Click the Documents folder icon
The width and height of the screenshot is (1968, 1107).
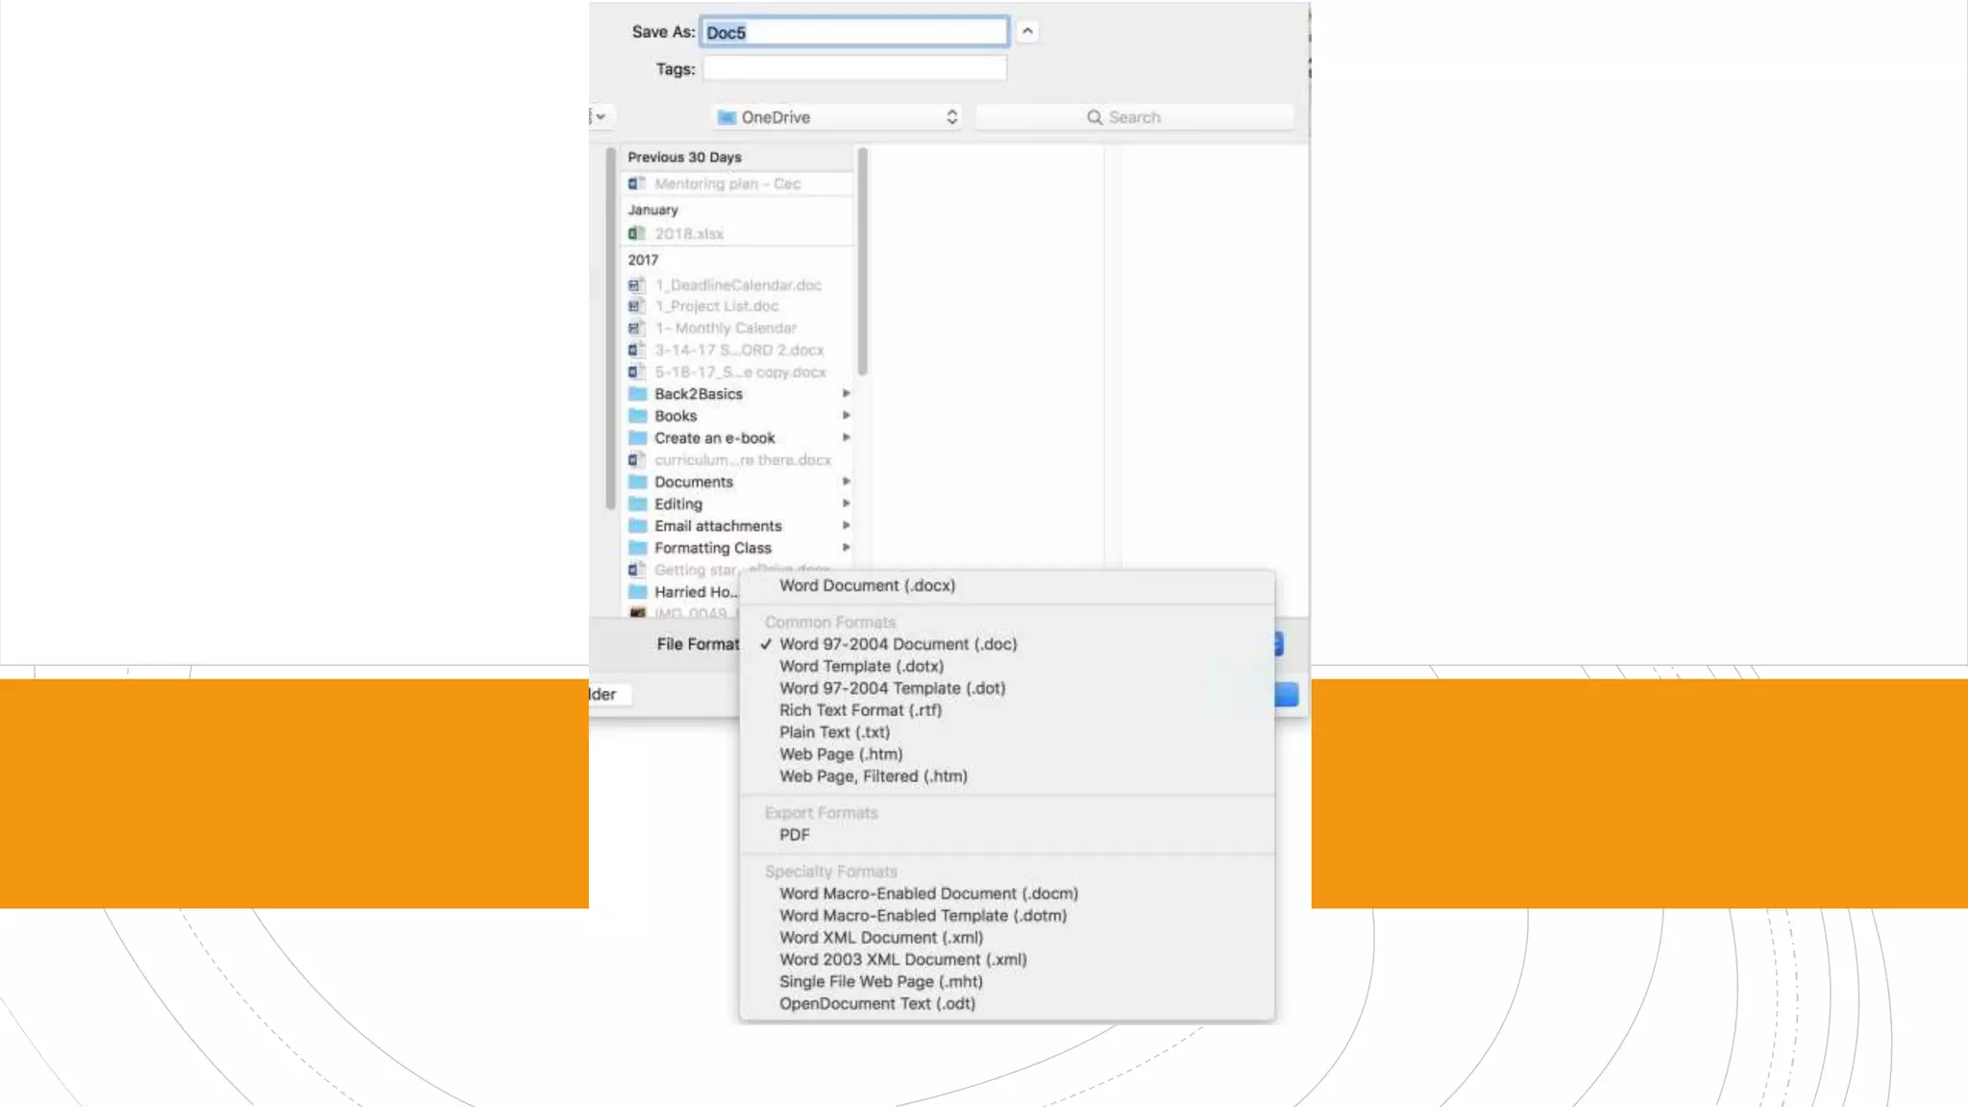pyautogui.click(x=637, y=481)
